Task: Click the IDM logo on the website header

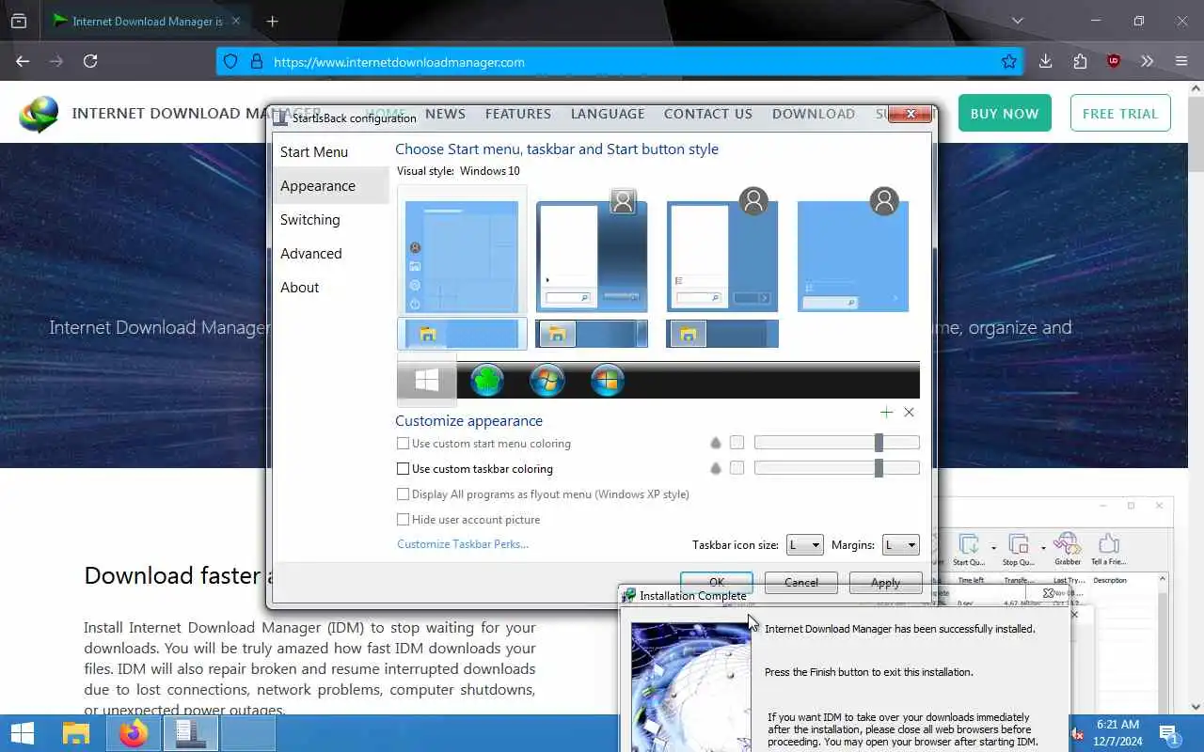Action: point(39,114)
